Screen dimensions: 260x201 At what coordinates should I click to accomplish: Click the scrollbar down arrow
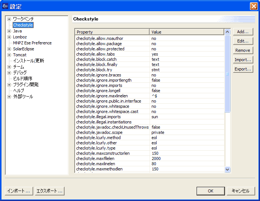(x=227, y=170)
